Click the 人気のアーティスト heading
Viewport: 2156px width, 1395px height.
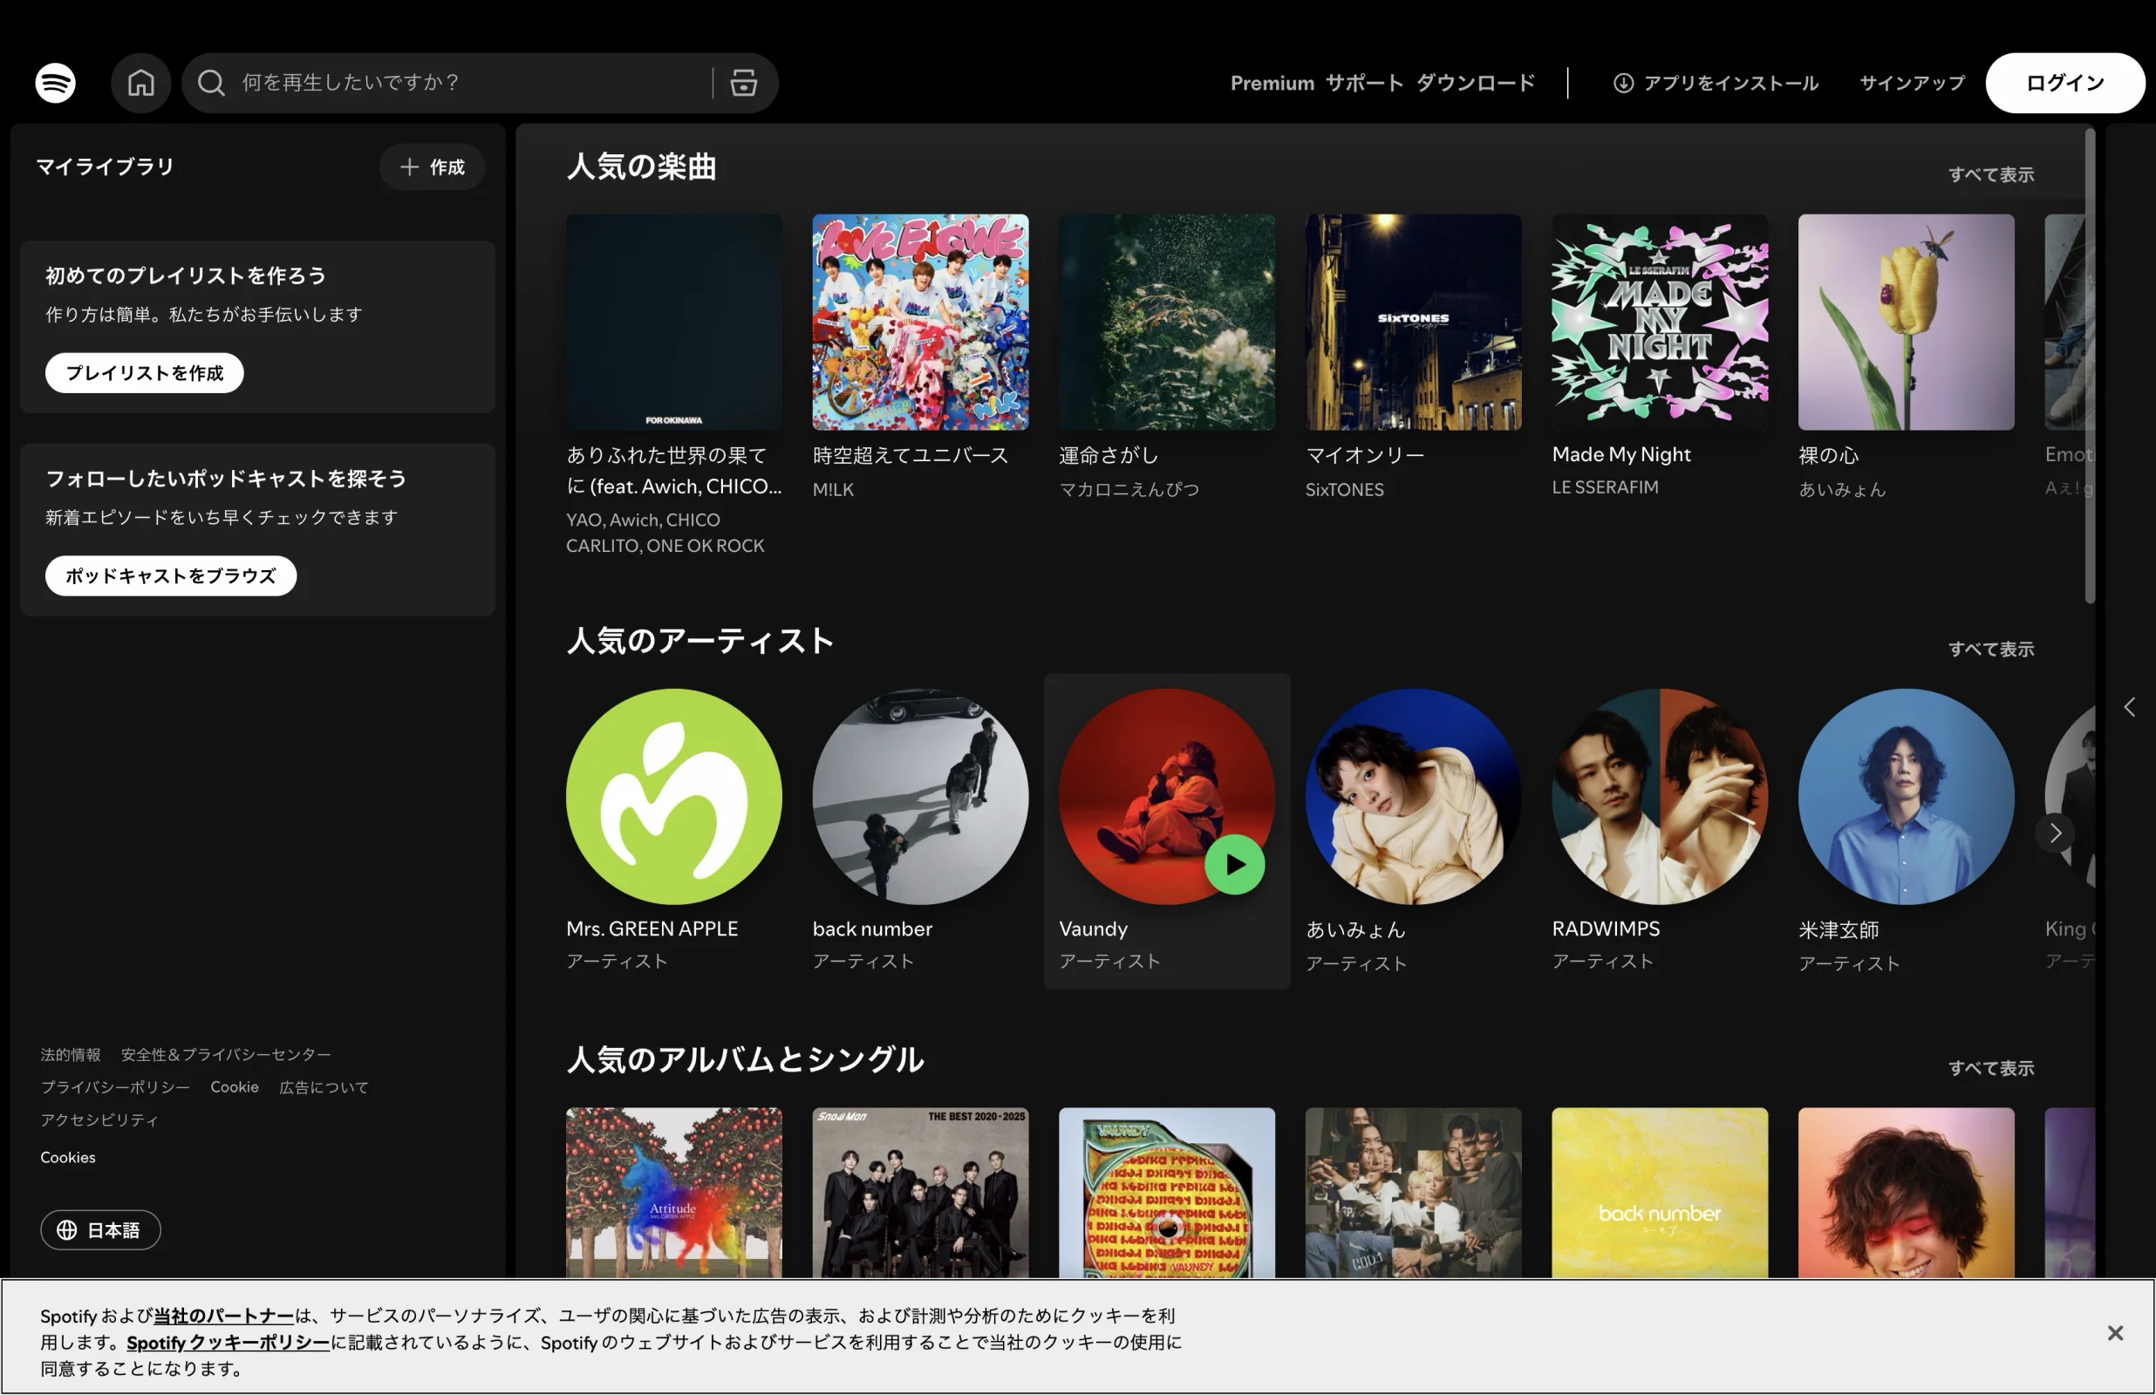699,641
